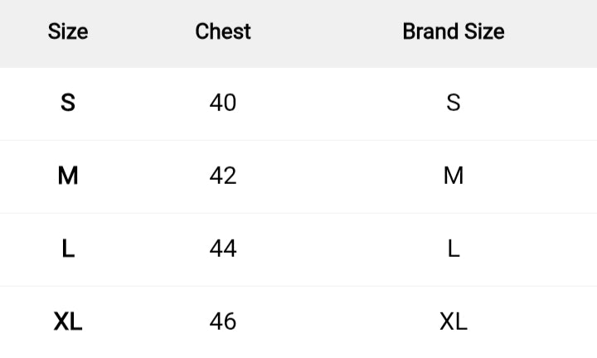Viewport: 597px width, 358px height.
Task: Click the Size column header
Action: [x=68, y=31]
